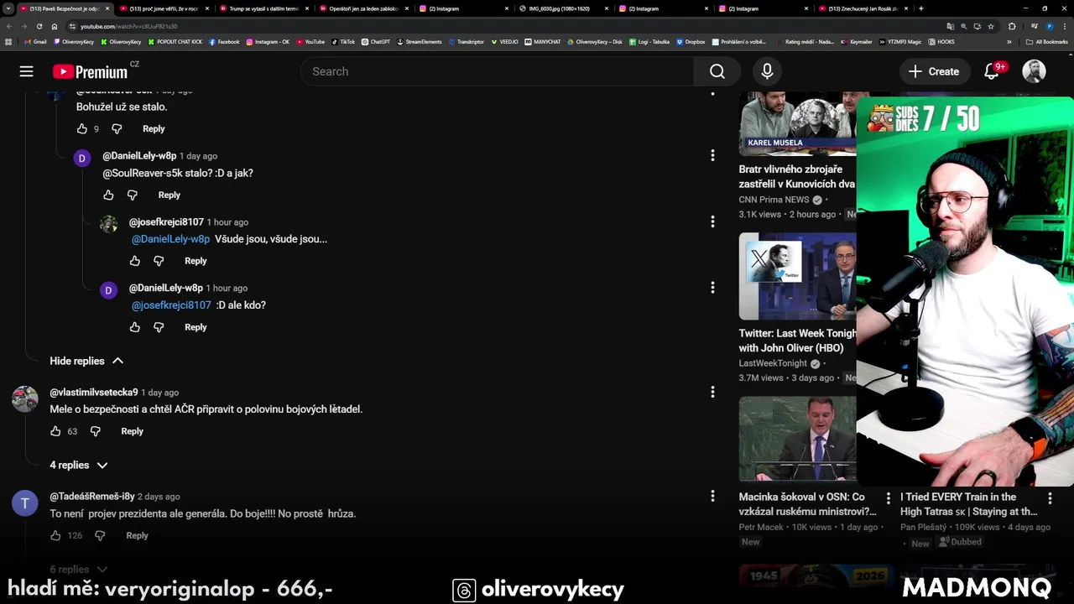Open the Chrome extensions puzzle icon
Screen dimensions: 1074x604
click(1012, 26)
